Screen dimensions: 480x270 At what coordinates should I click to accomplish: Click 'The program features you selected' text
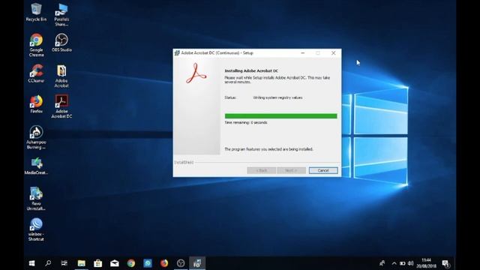pyautogui.click(x=268, y=149)
